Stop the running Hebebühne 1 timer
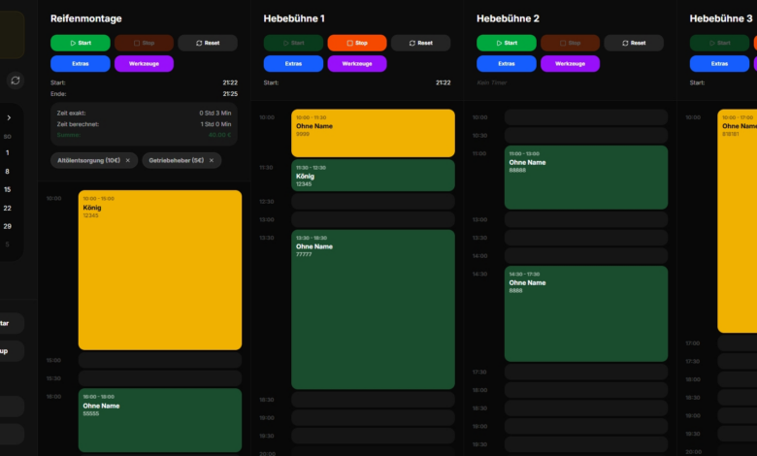Screen dimensions: 757x456 pos(356,43)
